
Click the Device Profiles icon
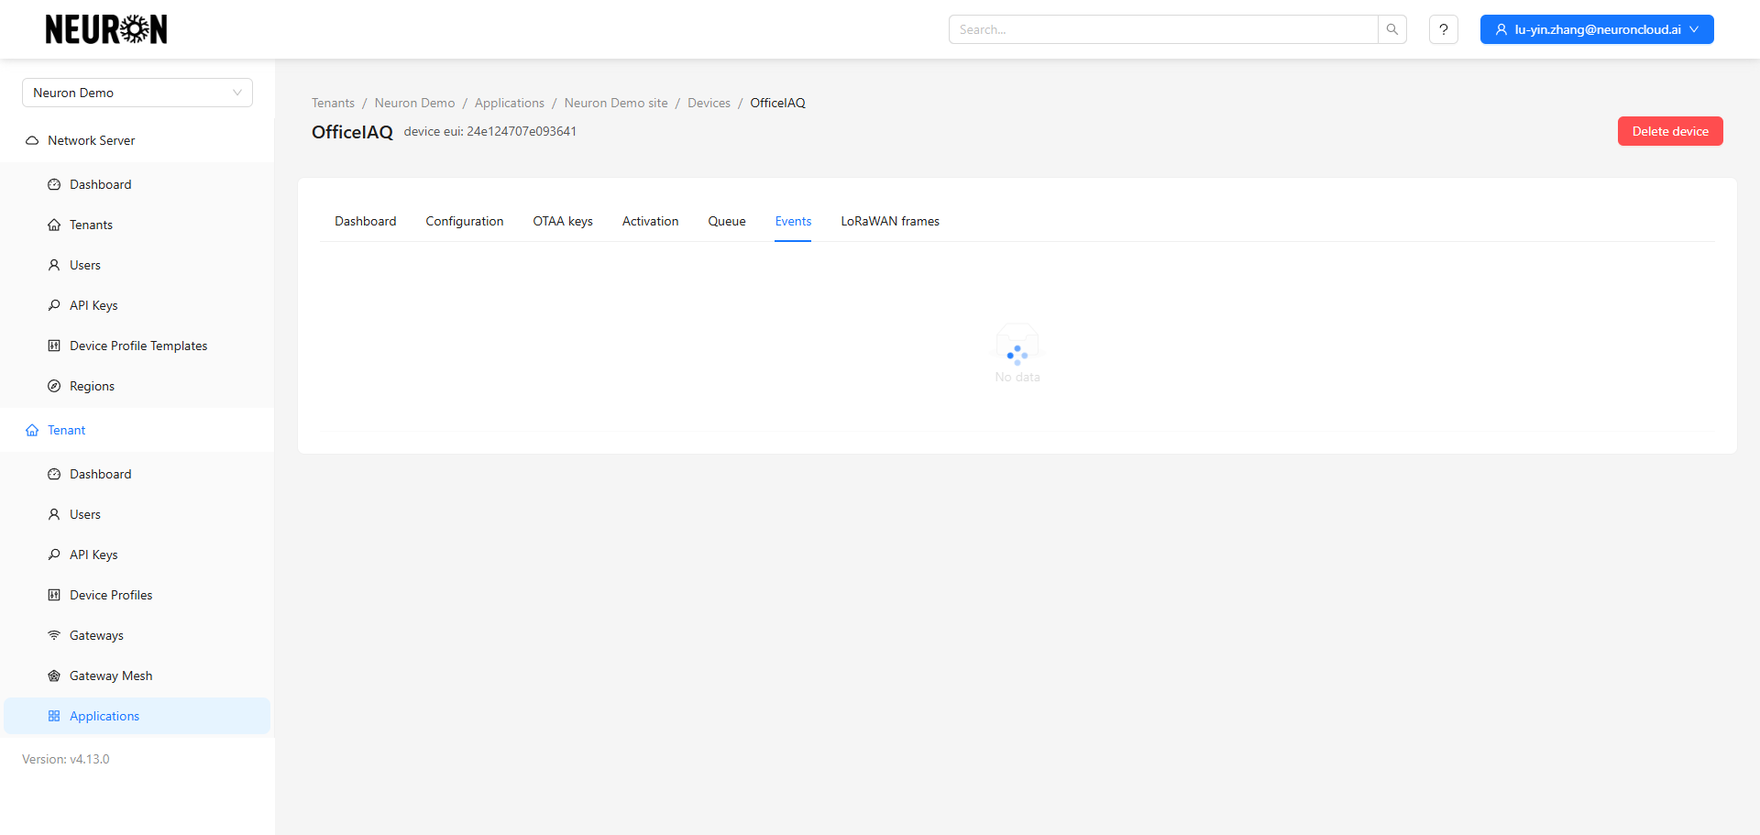point(54,595)
